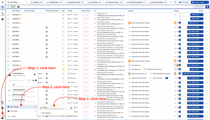Open the Comm phone section

point(3,14)
